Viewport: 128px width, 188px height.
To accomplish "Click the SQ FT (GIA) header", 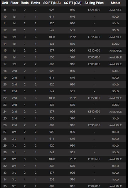I will pos(73,3).
